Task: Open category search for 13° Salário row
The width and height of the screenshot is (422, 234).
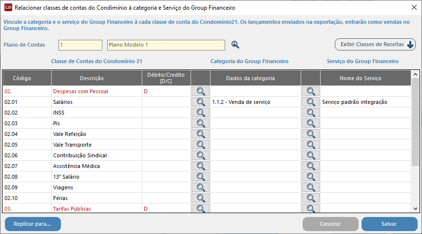Action: pyautogui.click(x=200, y=177)
